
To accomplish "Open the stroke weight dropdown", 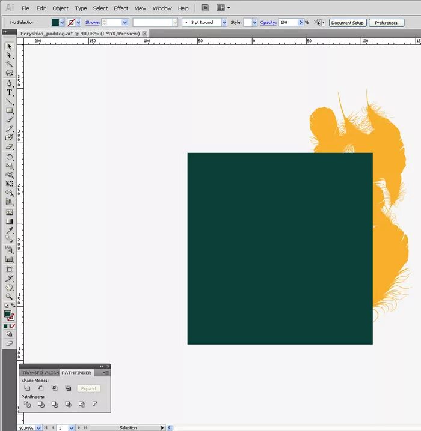I will (x=125, y=23).
